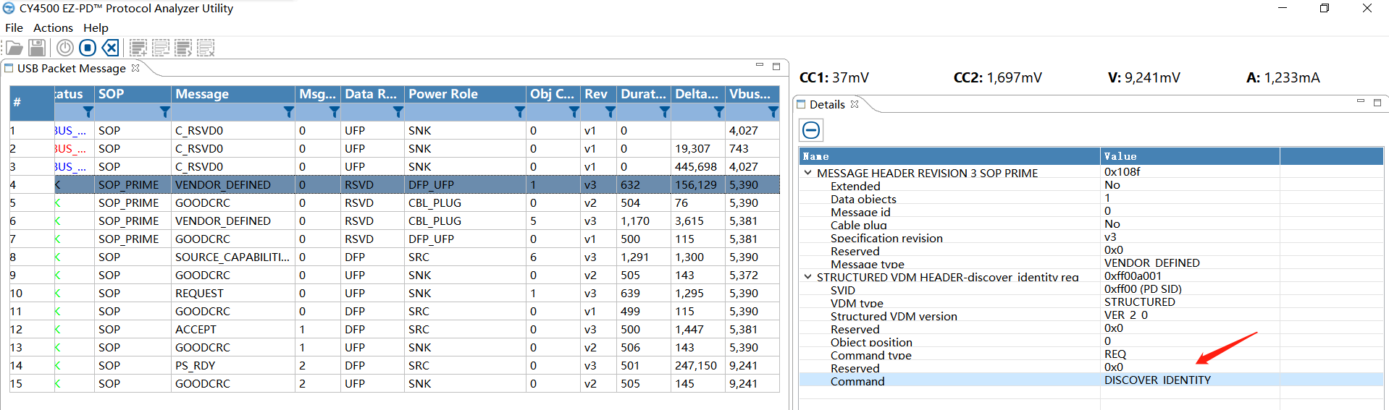The height and width of the screenshot is (410, 1389).
Task: Click the SVID row in Details
Action: (1091, 289)
